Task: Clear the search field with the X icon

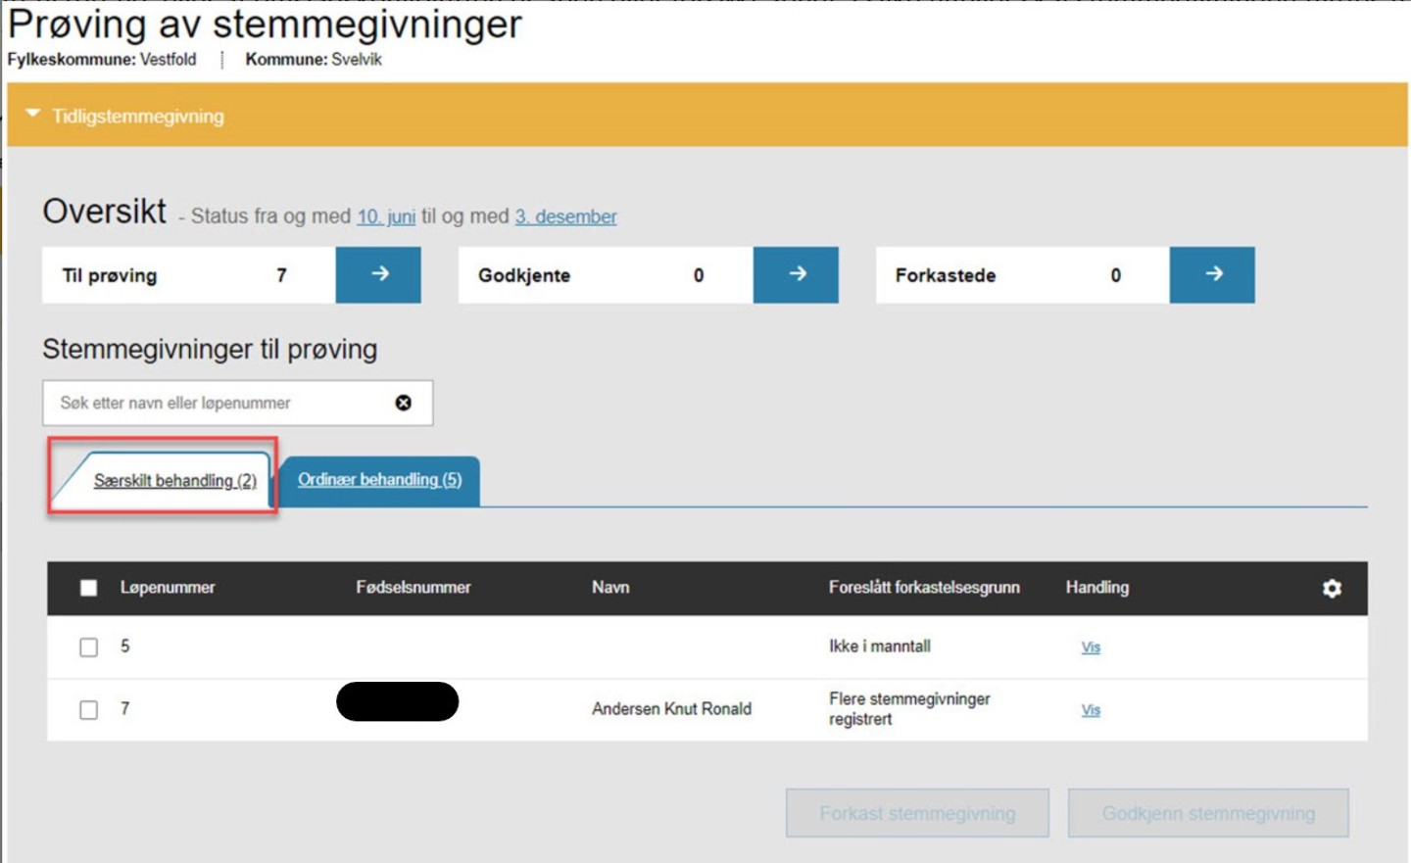Action: point(403,403)
